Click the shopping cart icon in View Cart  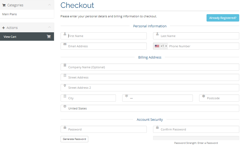pyautogui.click(x=49, y=37)
